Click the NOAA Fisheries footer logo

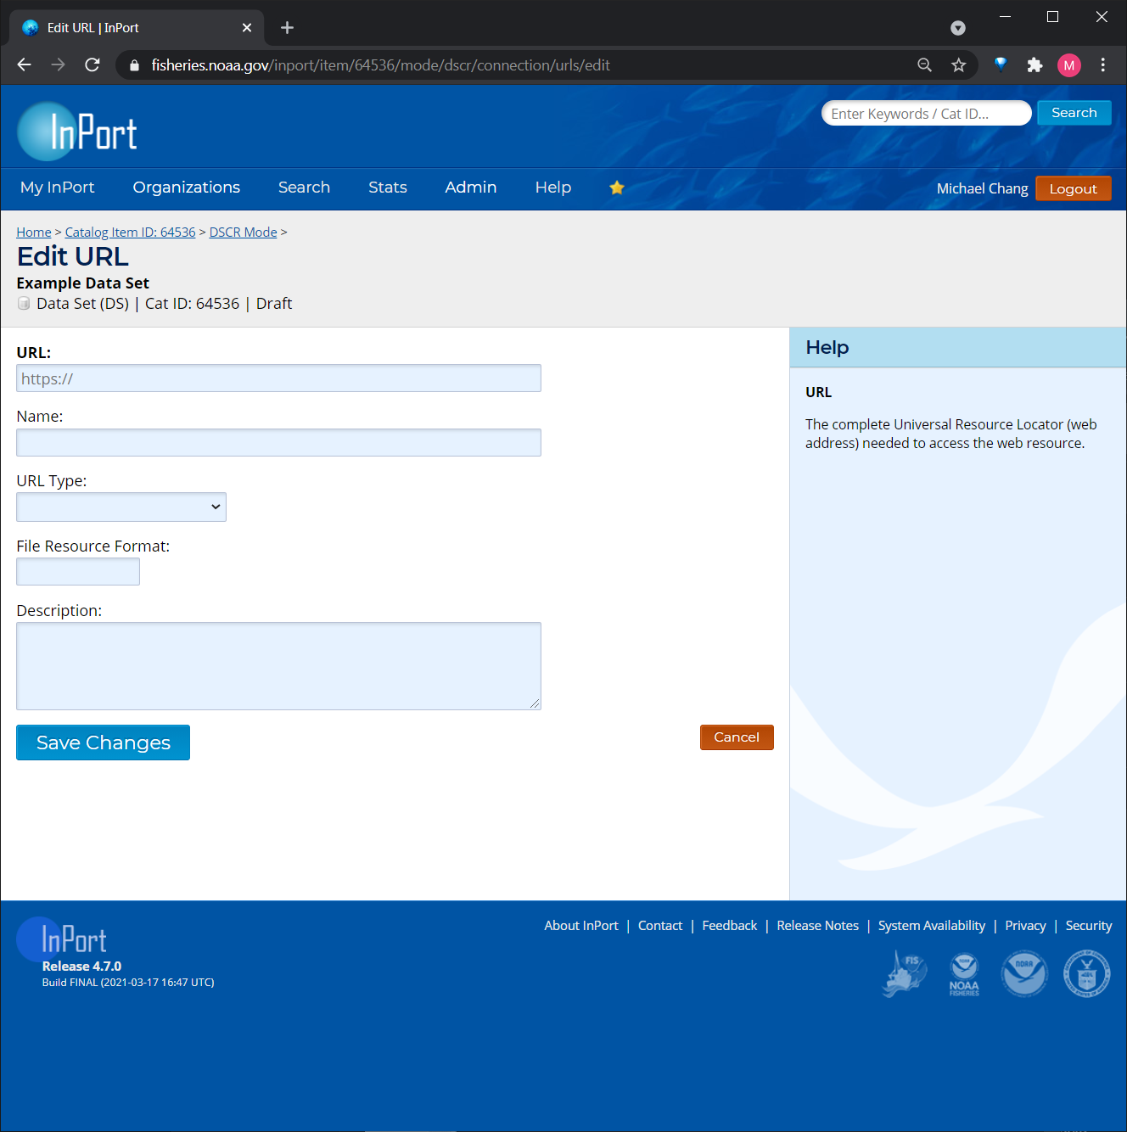pos(964,974)
